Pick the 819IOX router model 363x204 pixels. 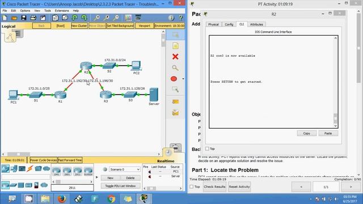coord(88,172)
